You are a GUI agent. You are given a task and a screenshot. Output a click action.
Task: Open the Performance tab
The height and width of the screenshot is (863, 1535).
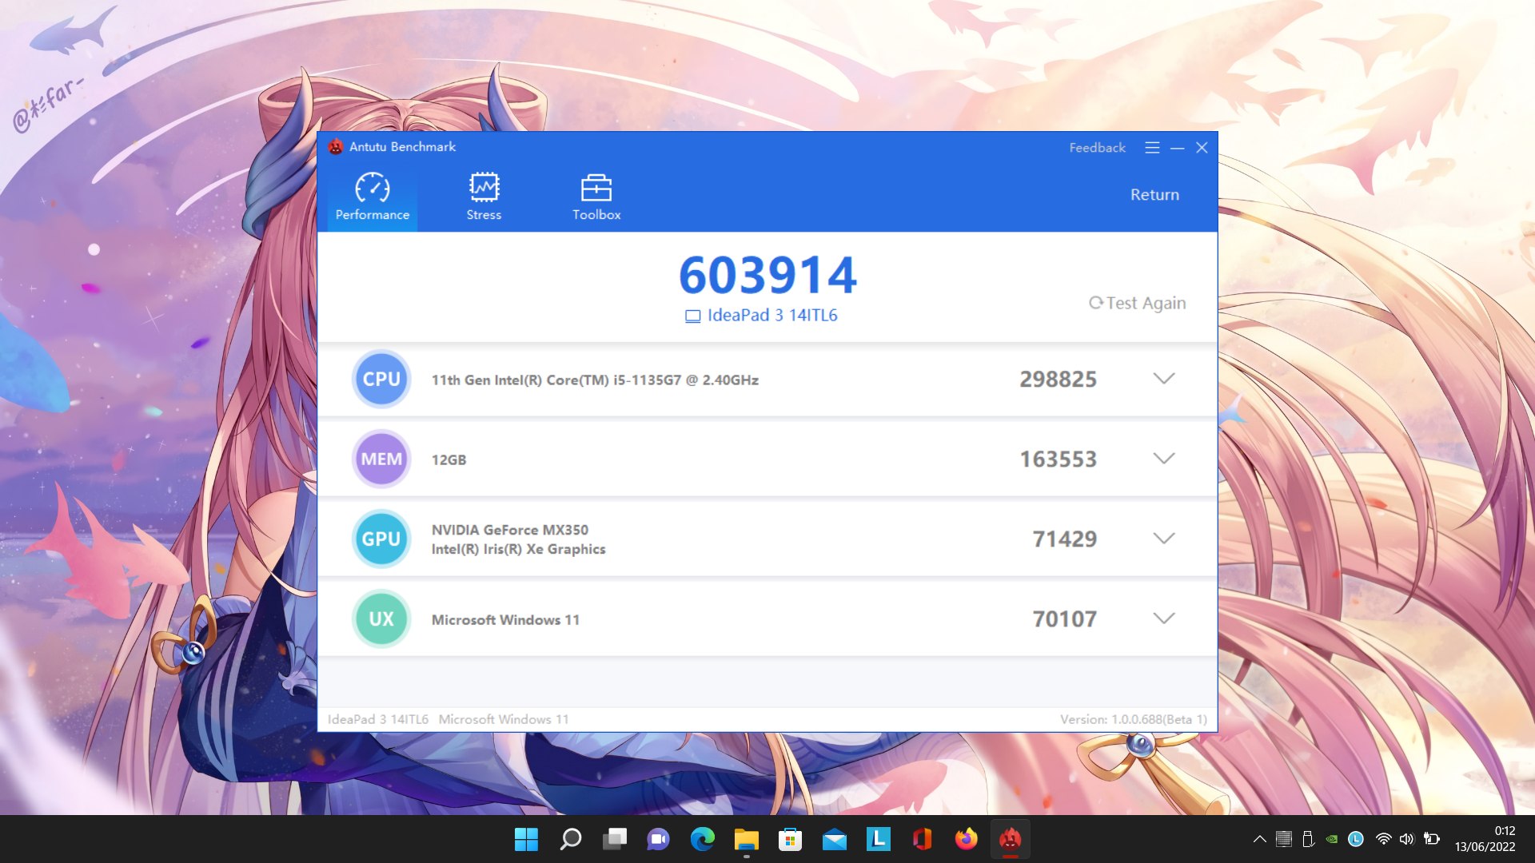372,196
